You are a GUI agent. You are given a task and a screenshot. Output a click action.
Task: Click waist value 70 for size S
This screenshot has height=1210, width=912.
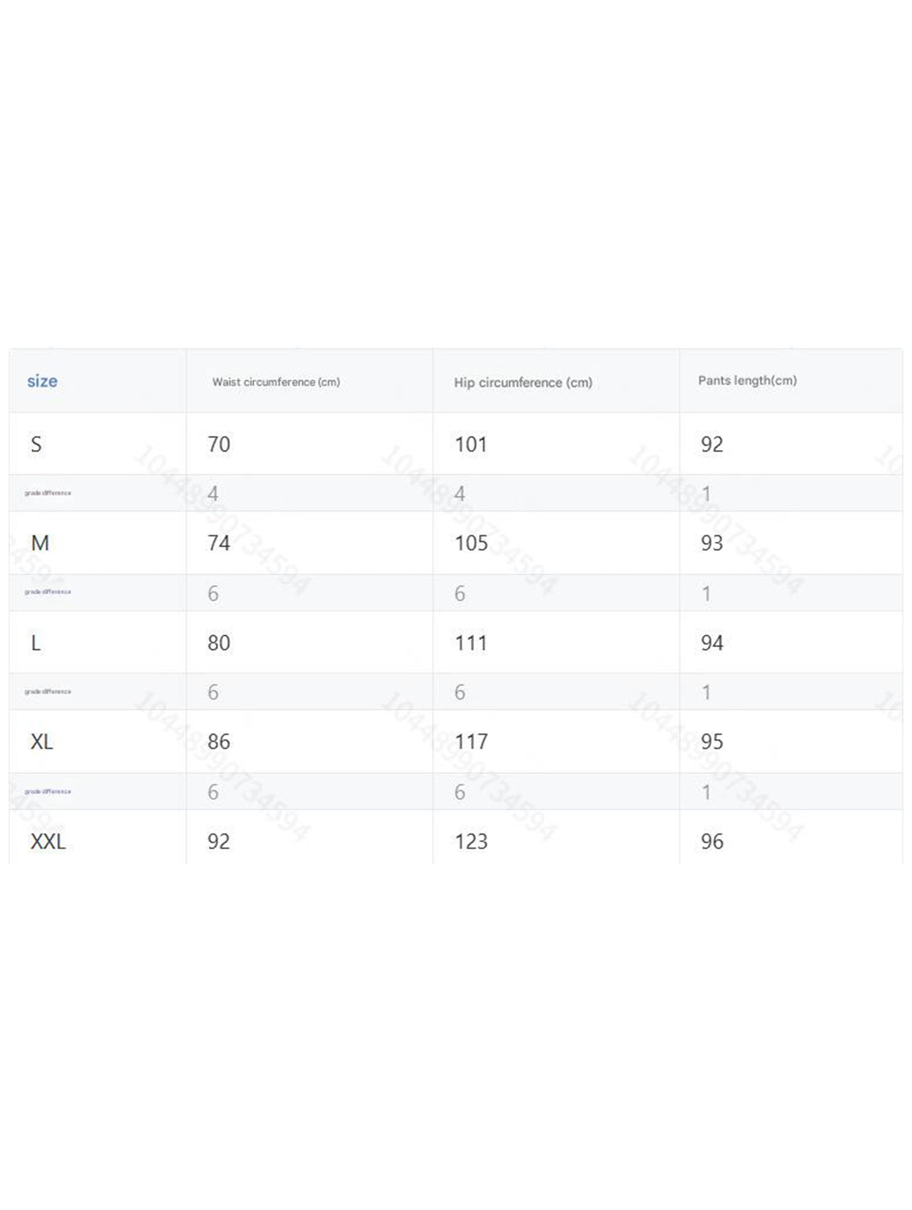pos(219,444)
